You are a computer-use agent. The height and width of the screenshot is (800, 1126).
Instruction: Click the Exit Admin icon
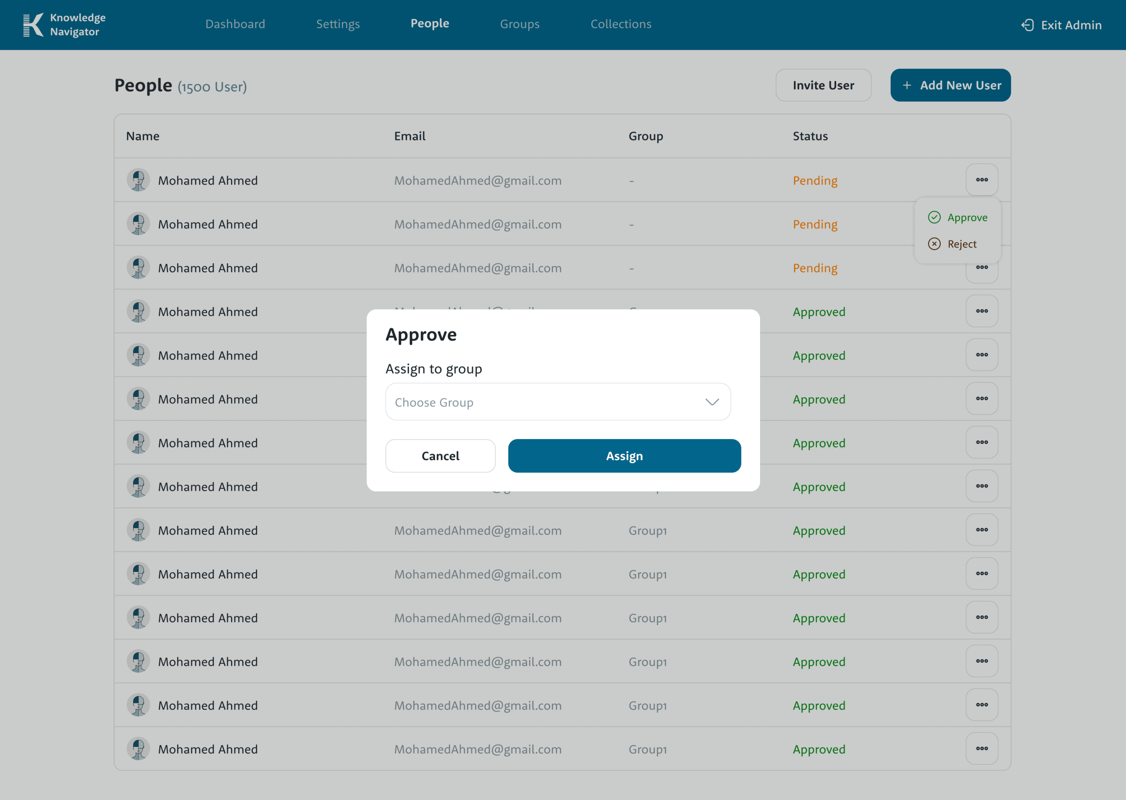pos(1027,25)
